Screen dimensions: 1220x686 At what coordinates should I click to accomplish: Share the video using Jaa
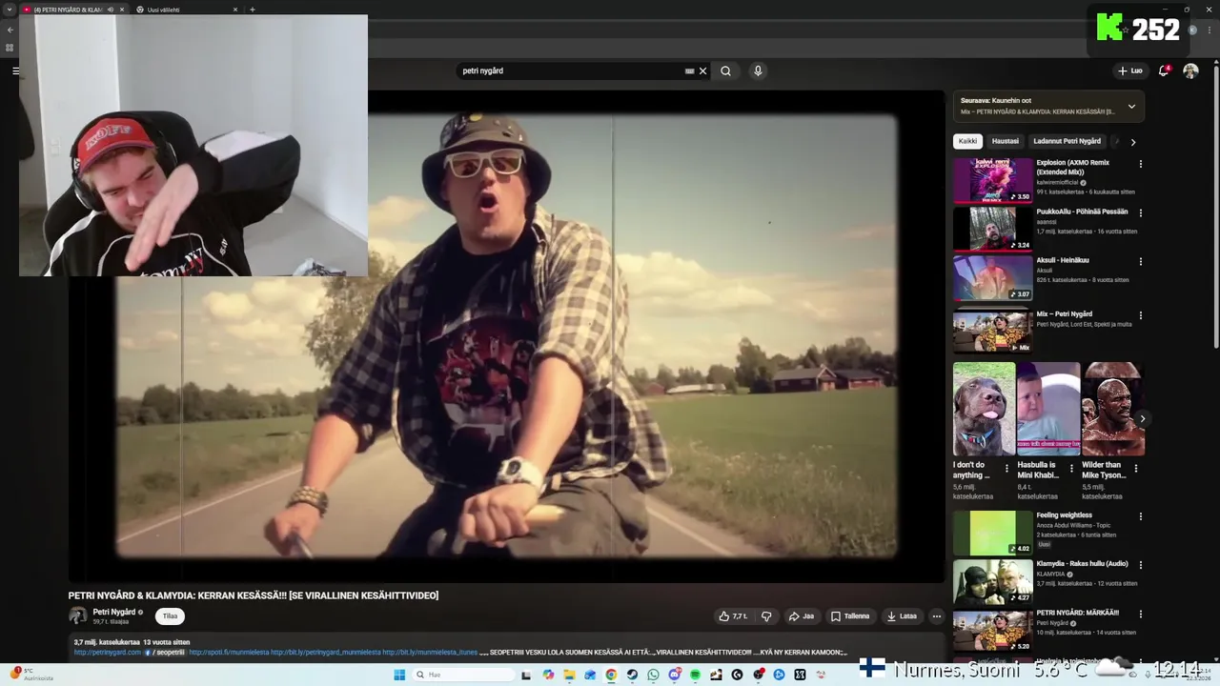(802, 616)
